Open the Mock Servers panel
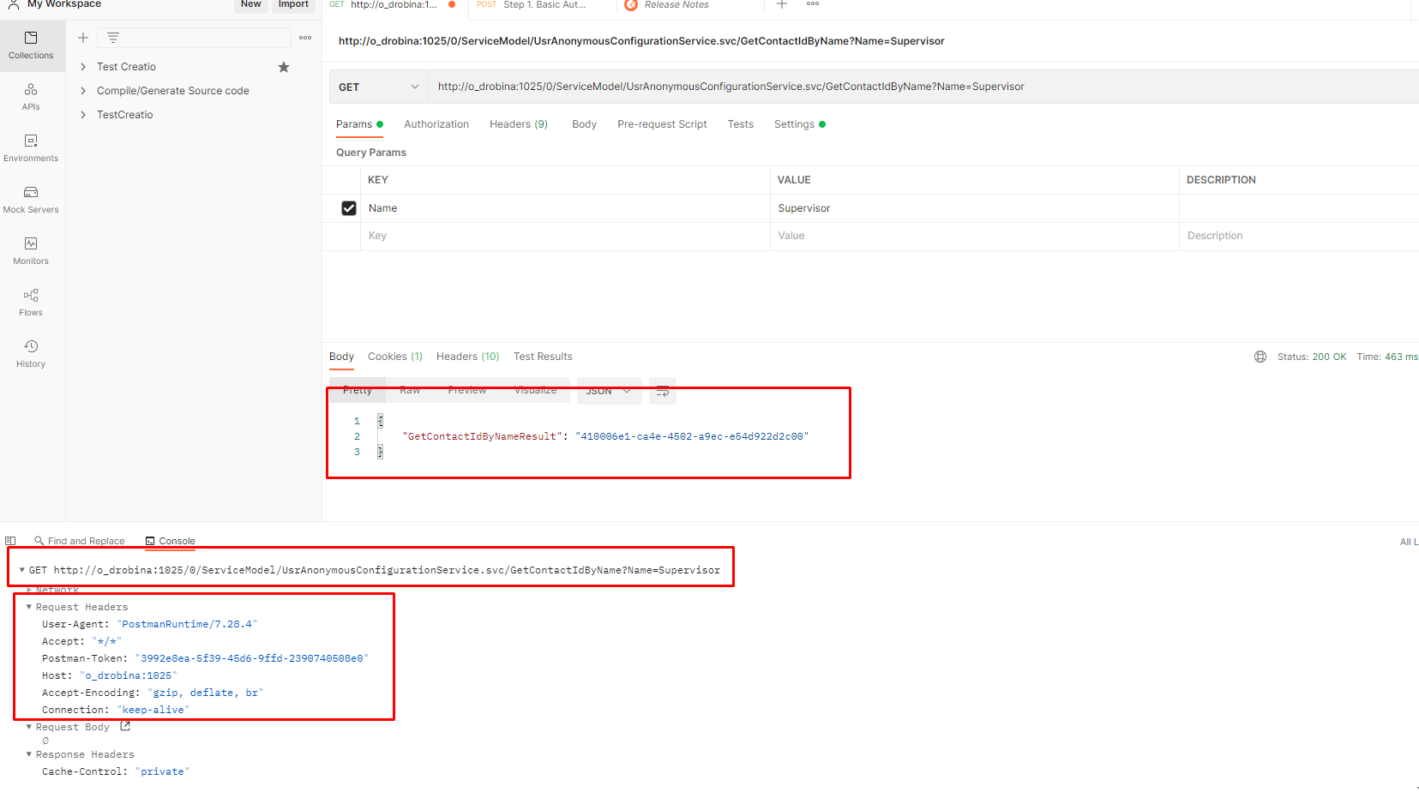Screen dimensions: 1419x792 31,199
